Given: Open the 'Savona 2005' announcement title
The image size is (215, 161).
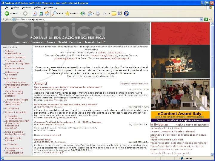Looking at the screenshot, I should coord(42,140).
